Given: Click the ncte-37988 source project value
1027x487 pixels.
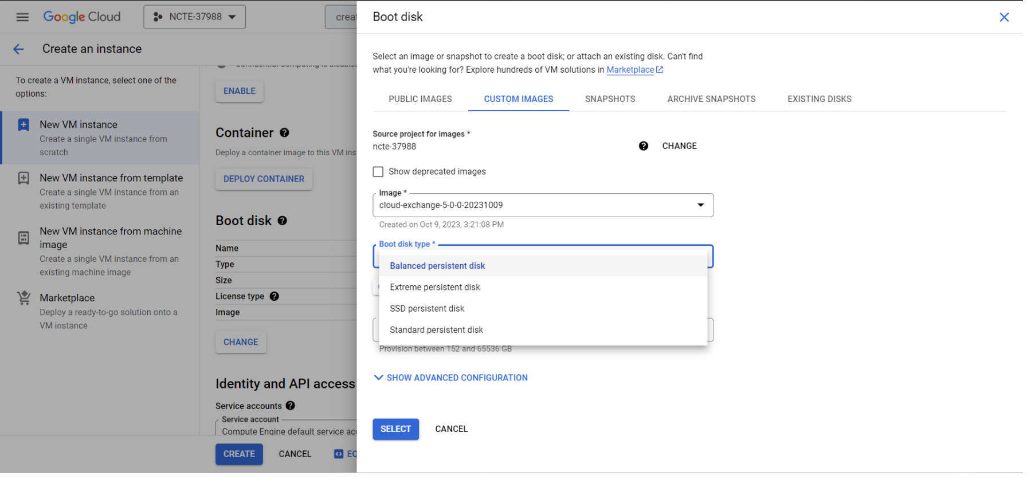Looking at the screenshot, I should (x=394, y=147).
